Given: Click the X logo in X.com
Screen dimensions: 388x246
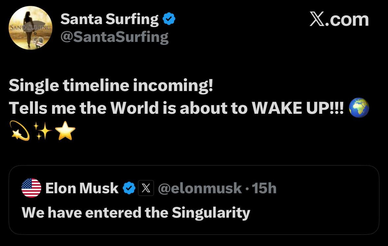Looking at the screenshot, I should [x=318, y=20].
